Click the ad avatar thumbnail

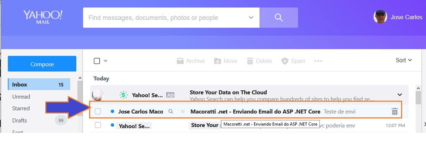98,95
